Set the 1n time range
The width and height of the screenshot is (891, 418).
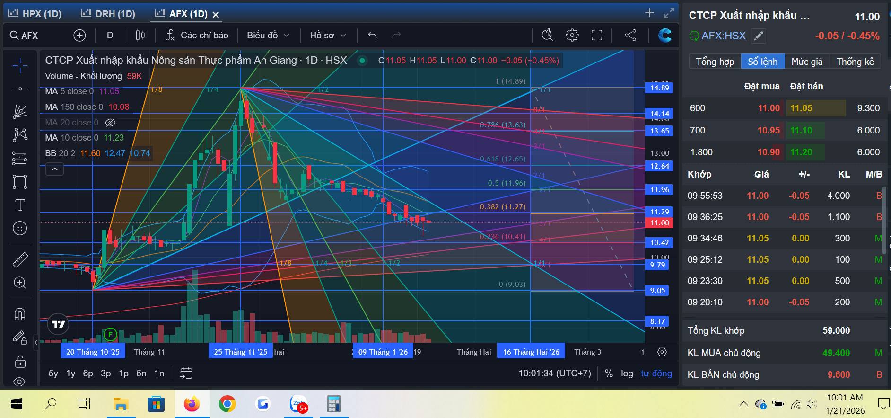[x=159, y=373]
